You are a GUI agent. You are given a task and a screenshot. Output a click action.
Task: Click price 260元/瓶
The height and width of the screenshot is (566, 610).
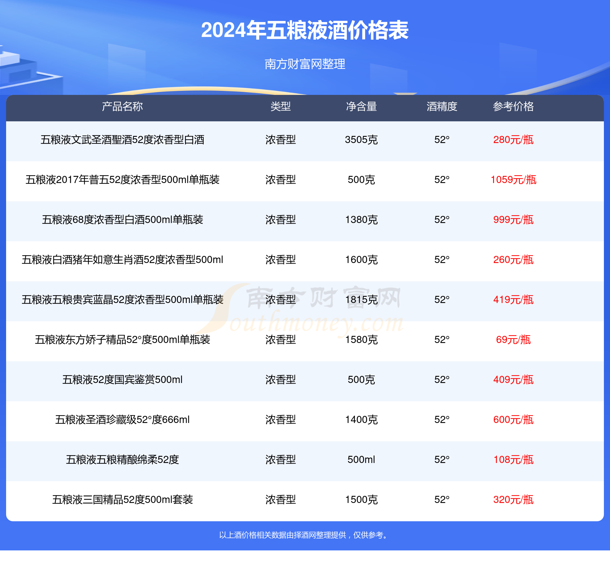pyautogui.click(x=513, y=260)
